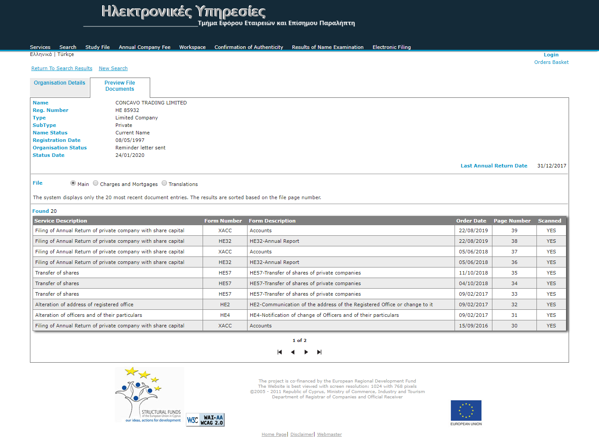Follow the Return To Search Results link
This screenshot has width=599, height=442.
pyautogui.click(x=62, y=68)
